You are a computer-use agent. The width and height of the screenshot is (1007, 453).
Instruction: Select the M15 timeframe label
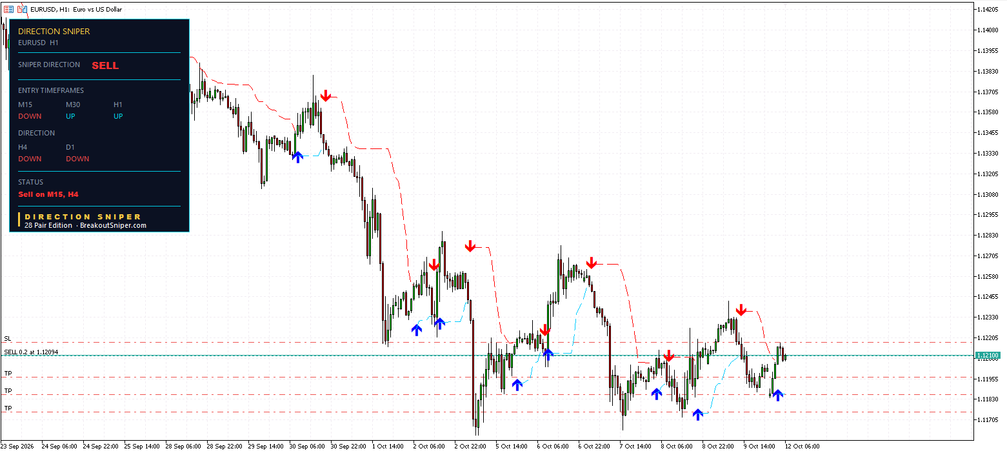point(25,105)
